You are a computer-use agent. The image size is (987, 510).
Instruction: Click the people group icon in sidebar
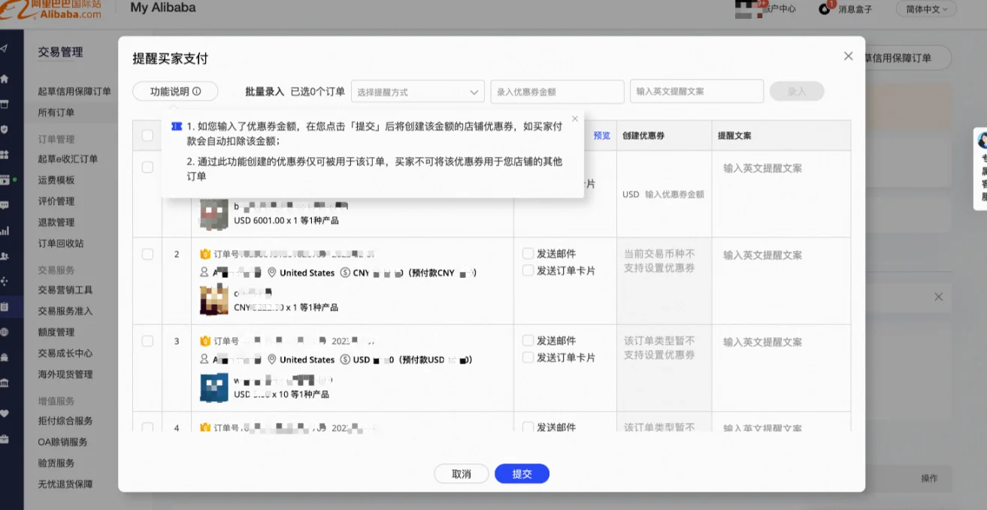(x=5, y=256)
